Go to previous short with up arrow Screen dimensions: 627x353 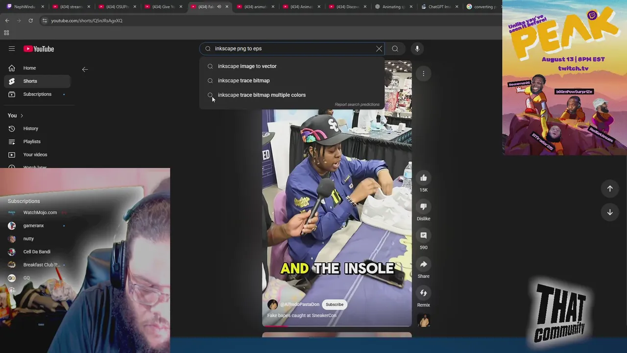(610, 189)
